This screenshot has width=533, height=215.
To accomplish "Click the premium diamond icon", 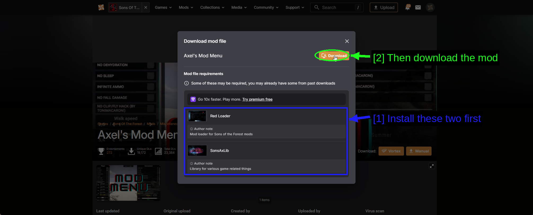I will (x=193, y=99).
